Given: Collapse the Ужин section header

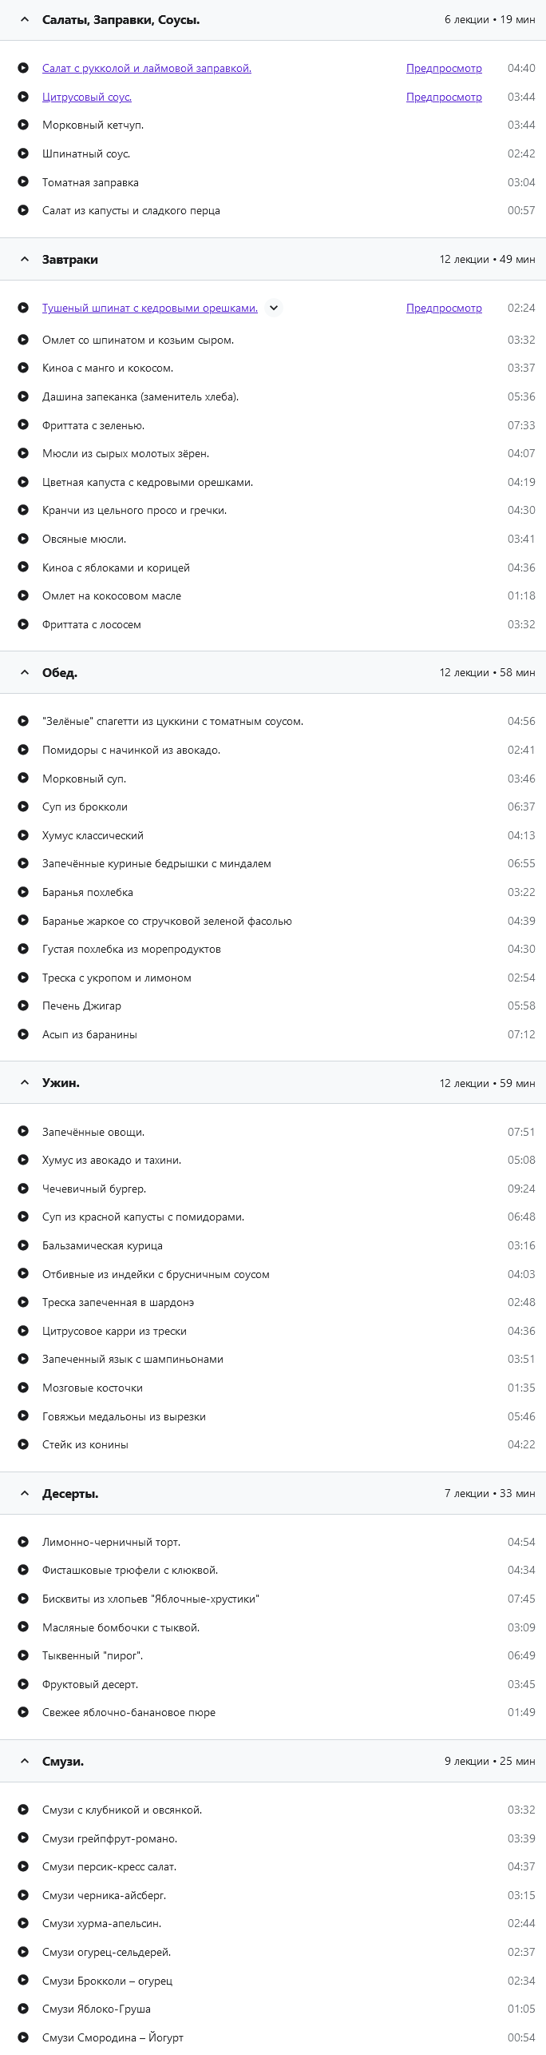Looking at the screenshot, I should [x=25, y=1082].
